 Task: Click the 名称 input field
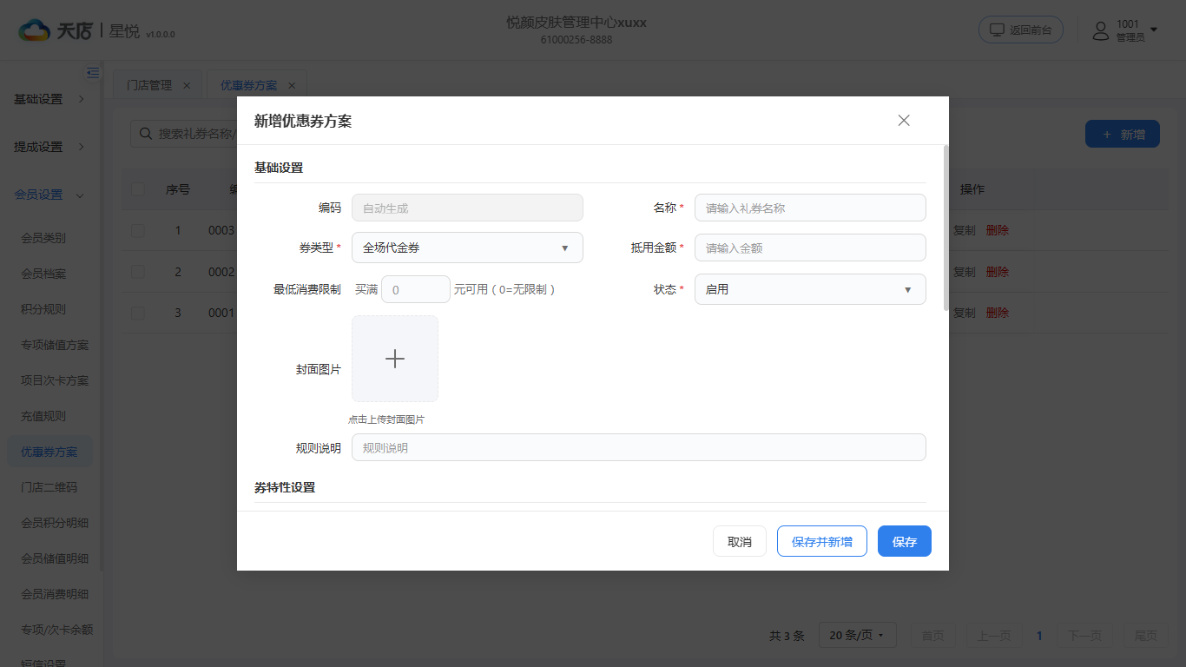point(810,208)
